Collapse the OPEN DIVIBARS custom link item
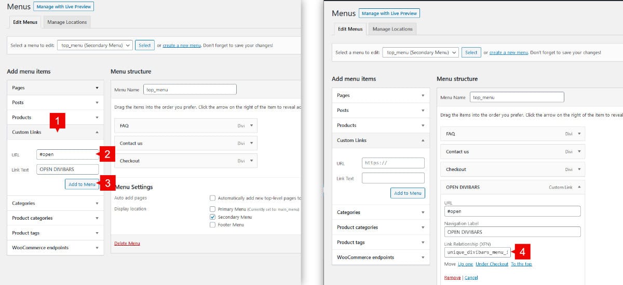The image size is (623, 285). pyautogui.click(x=579, y=187)
